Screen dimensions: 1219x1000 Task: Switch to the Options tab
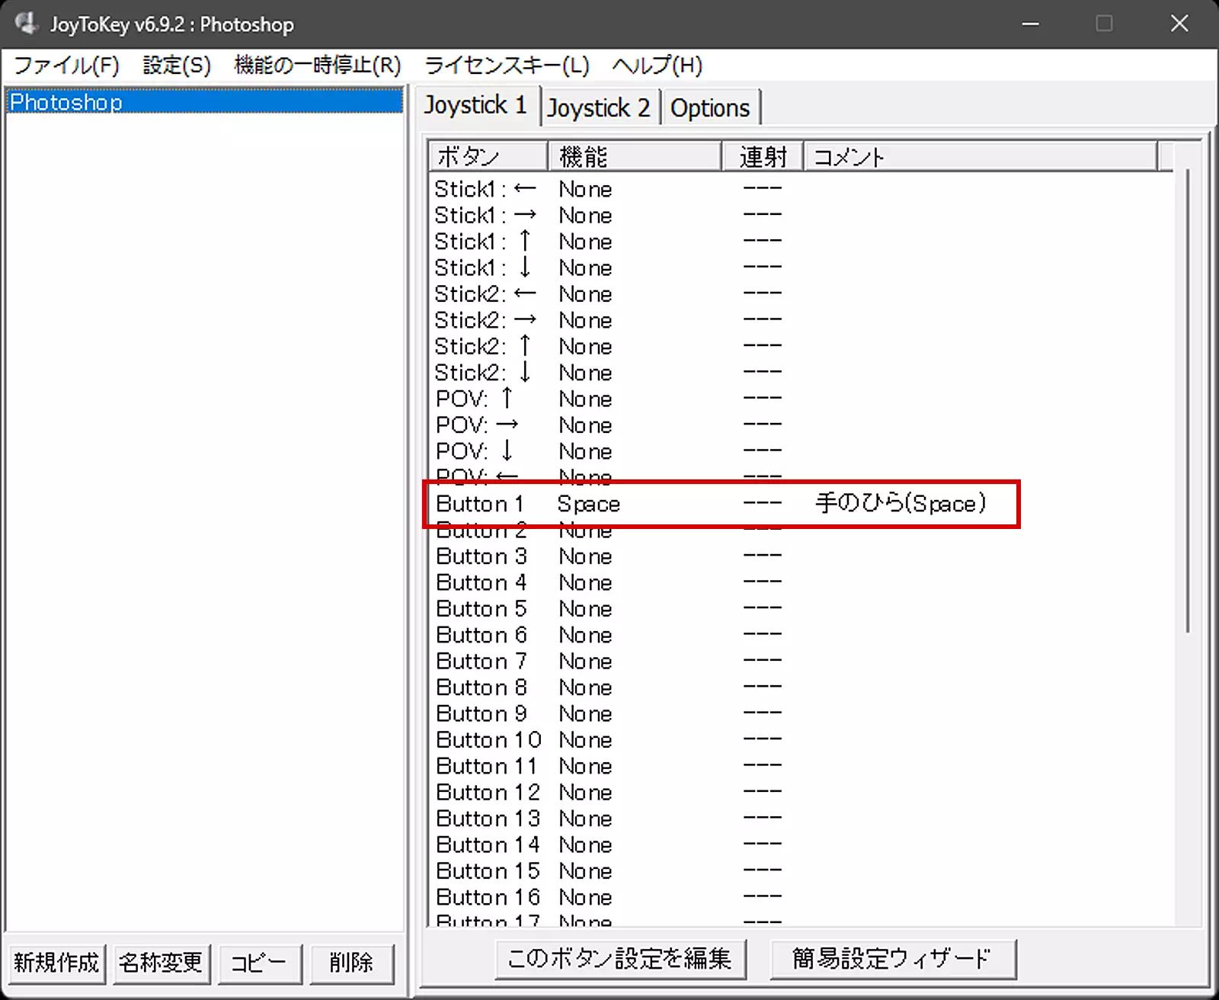pos(710,107)
